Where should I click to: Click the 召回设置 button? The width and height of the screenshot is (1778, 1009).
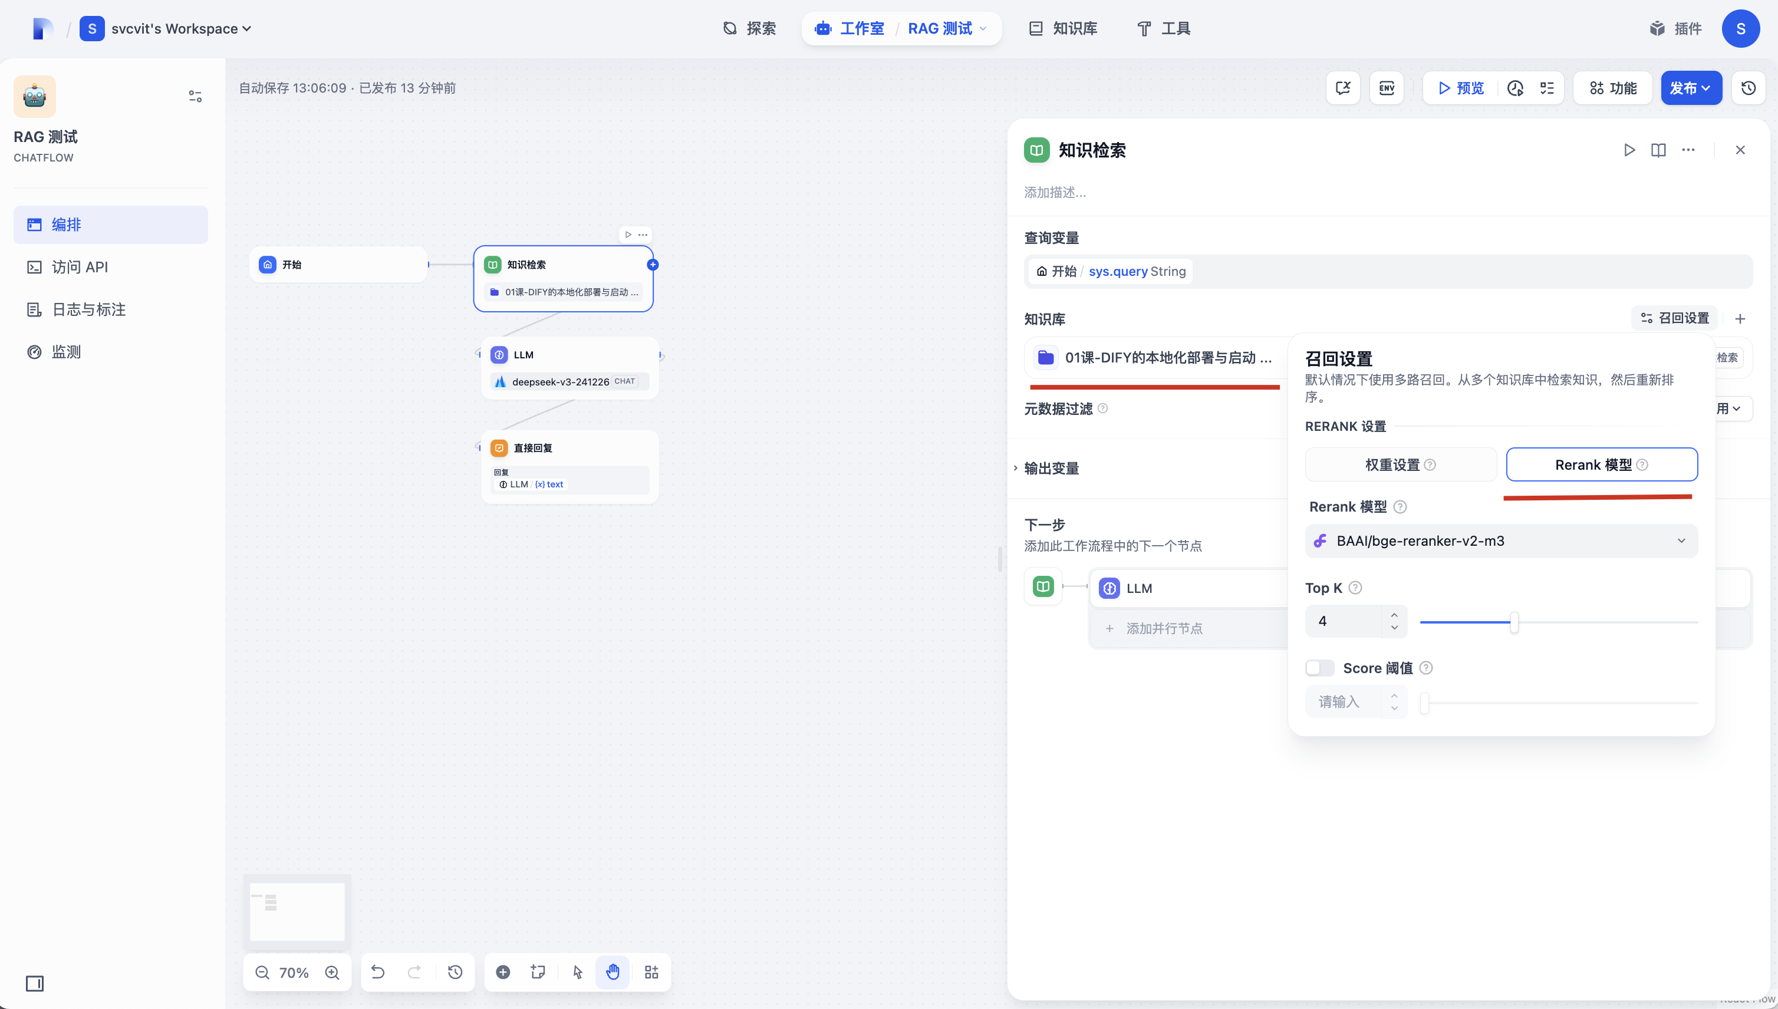[1674, 318]
